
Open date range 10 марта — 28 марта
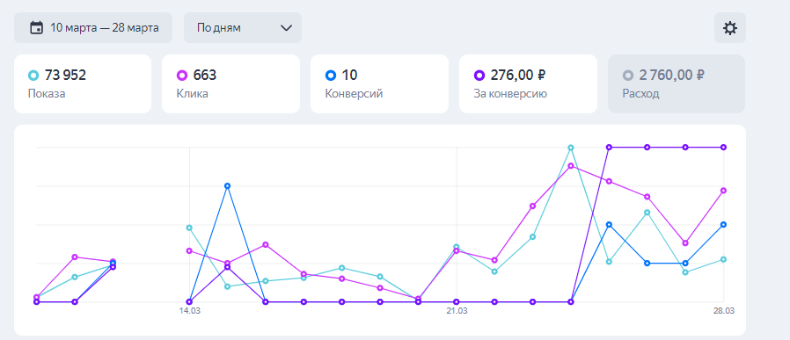click(93, 27)
